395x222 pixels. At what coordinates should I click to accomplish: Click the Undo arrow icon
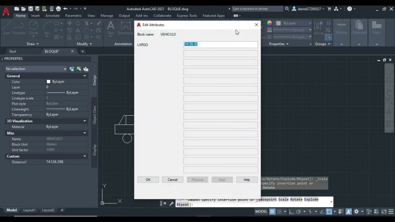tap(65, 9)
